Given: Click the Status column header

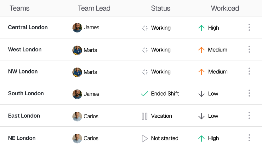Looking at the screenshot, I should [161, 8].
